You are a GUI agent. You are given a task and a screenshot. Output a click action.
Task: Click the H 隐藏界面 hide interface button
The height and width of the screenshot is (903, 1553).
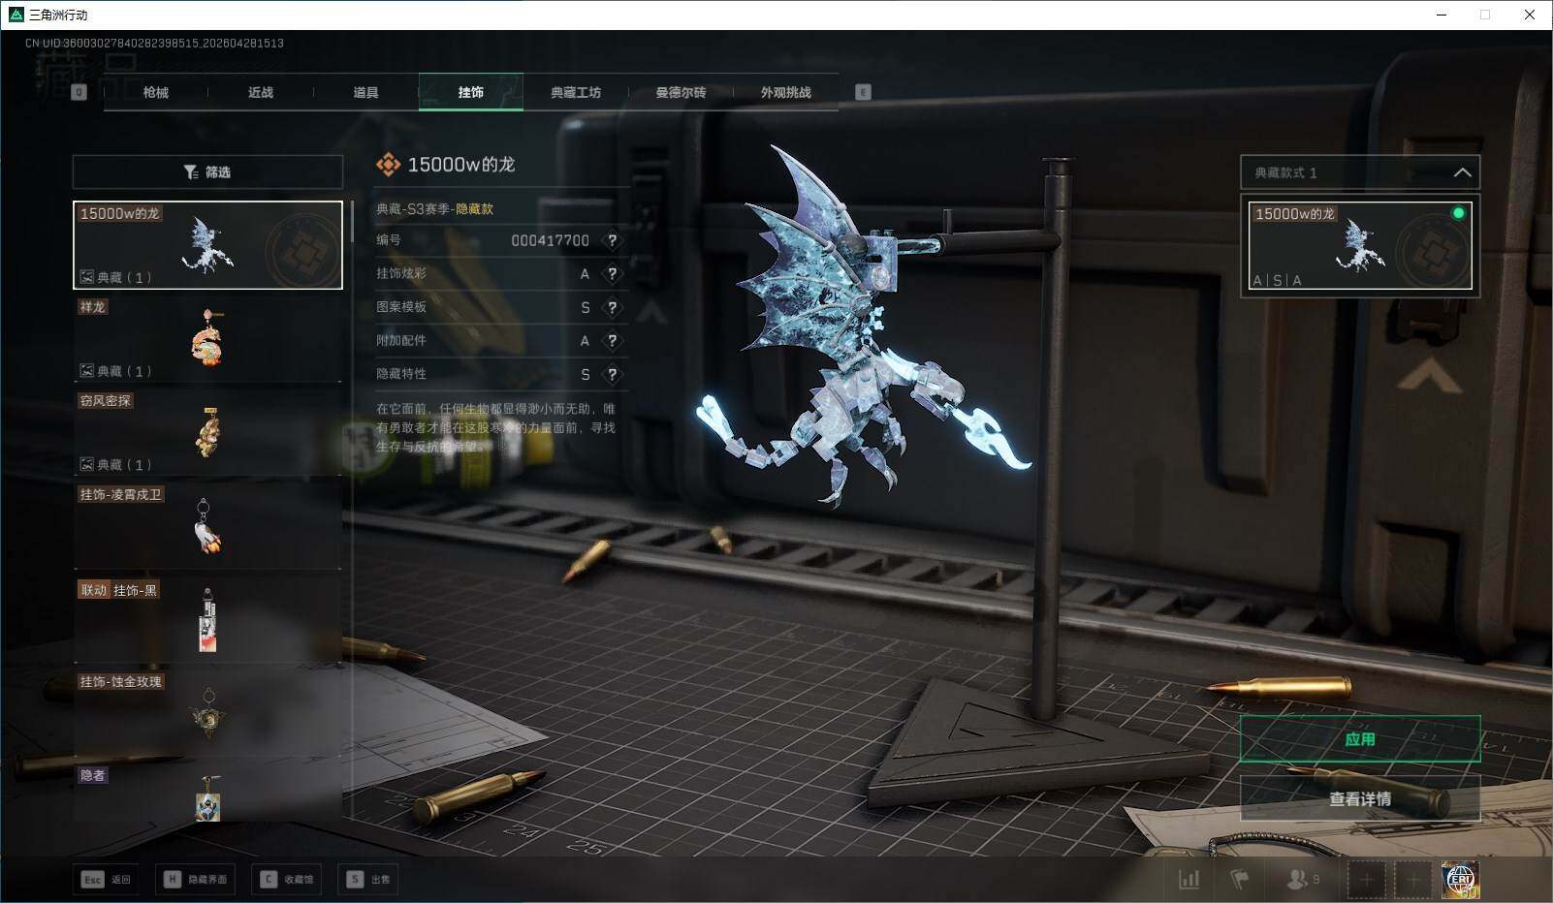196,879
